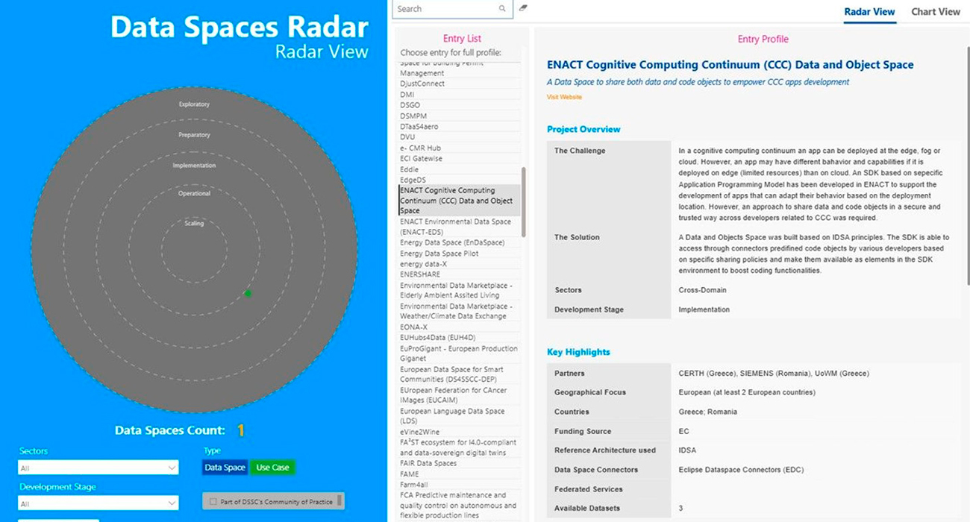The width and height of the screenshot is (970, 522).
Task: Toggle the Use Case type filter
Action: click(272, 468)
